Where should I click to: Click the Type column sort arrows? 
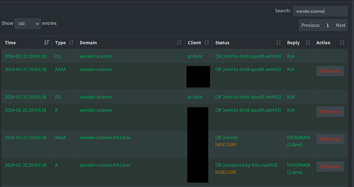71,43
